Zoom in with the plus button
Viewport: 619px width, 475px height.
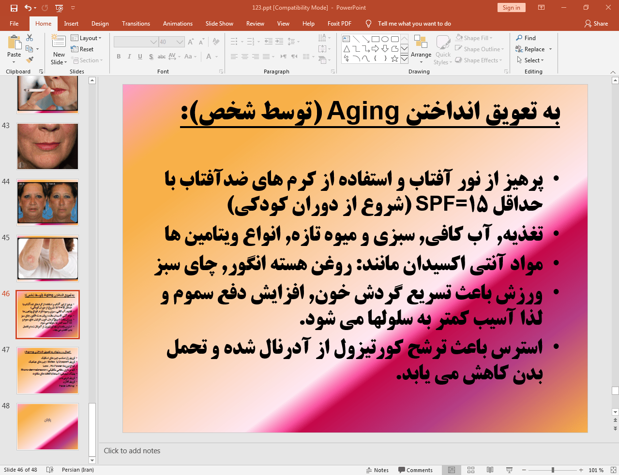(x=581, y=470)
